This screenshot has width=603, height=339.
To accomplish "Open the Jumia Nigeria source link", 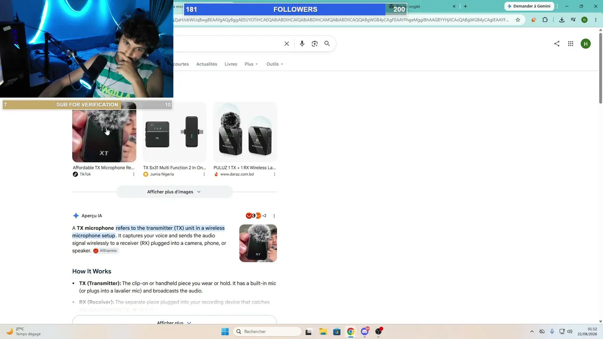I will click(x=158, y=174).
